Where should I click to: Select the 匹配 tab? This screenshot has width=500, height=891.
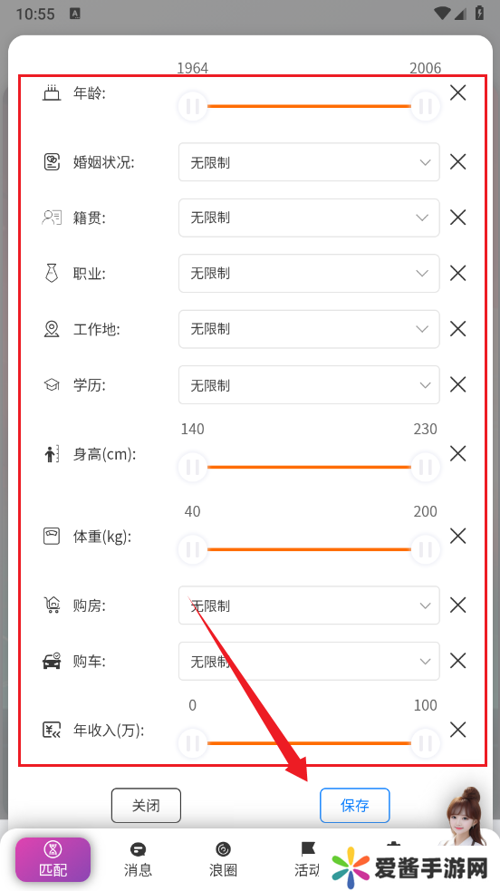click(x=53, y=860)
